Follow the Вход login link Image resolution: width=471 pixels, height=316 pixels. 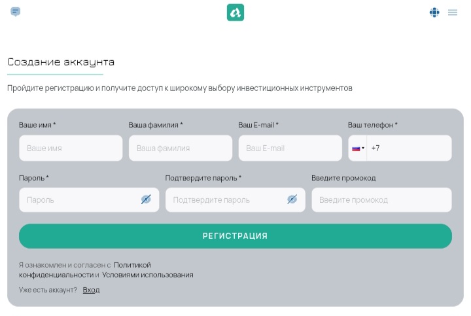[91, 290]
